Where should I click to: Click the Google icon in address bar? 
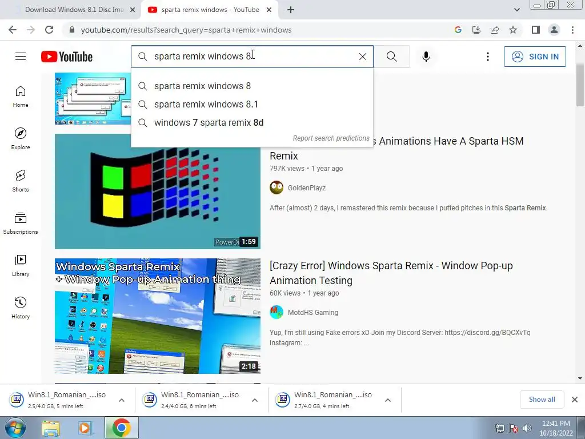click(x=458, y=30)
